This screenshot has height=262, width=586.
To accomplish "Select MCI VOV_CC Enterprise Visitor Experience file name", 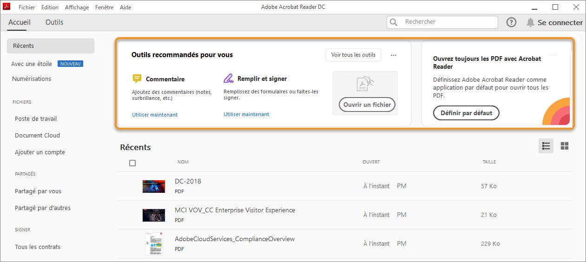I will tap(235, 210).
